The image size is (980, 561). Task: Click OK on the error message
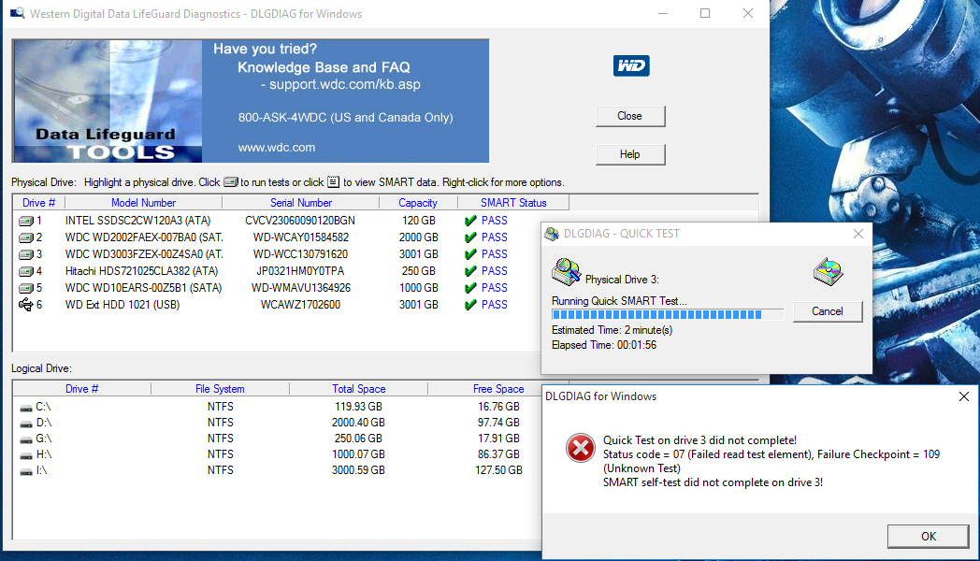point(929,536)
